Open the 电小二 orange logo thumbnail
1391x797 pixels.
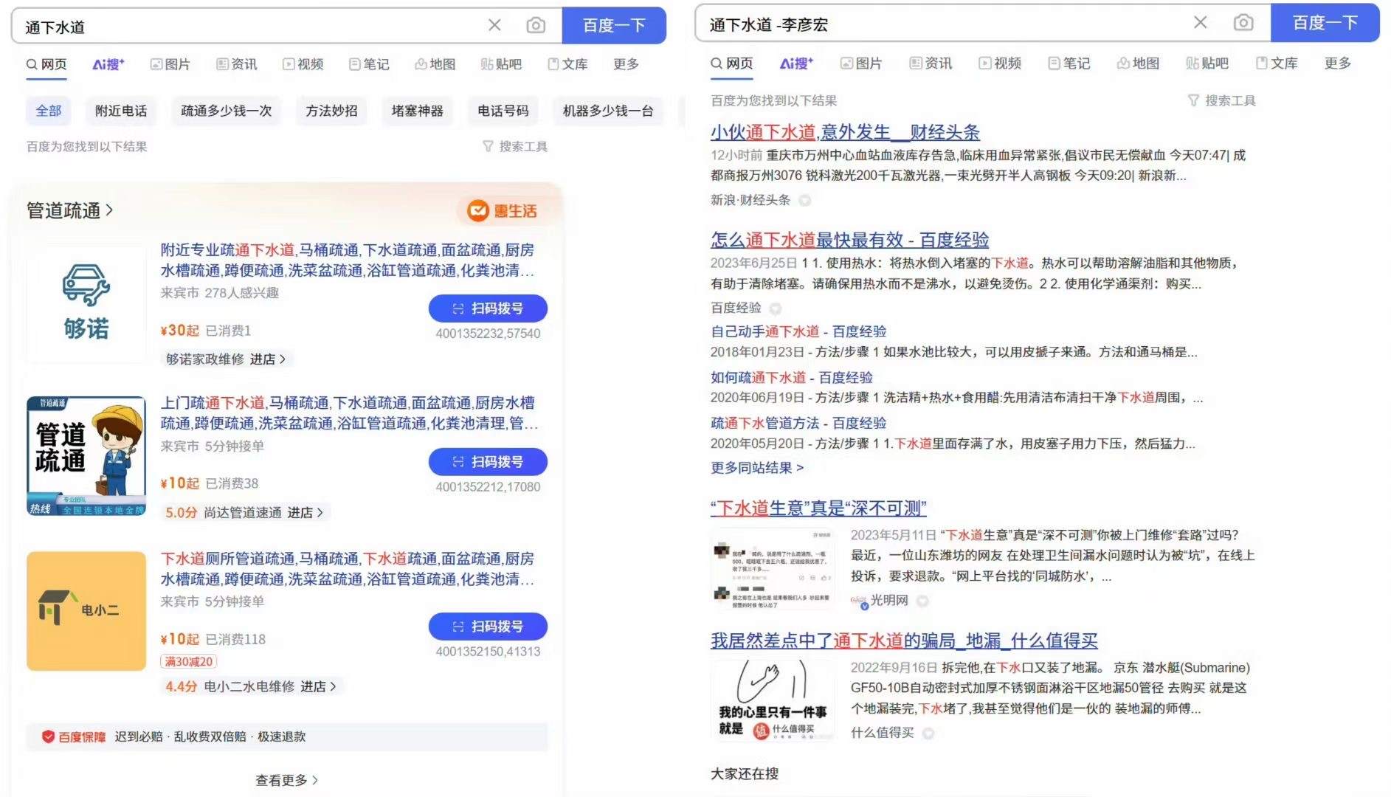pyautogui.click(x=86, y=611)
